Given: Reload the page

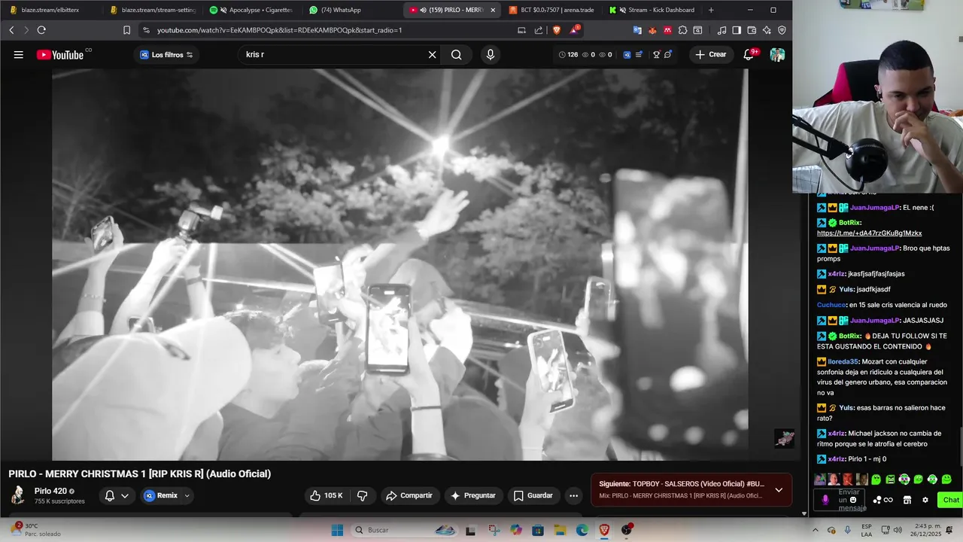Looking at the screenshot, I should click(41, 30).
